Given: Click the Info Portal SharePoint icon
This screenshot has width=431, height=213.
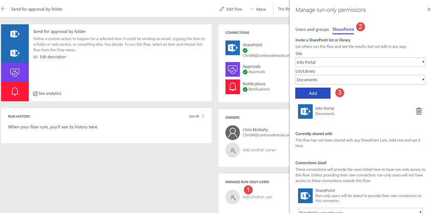Looking at the screenshot, I should (x=305, y=111).
